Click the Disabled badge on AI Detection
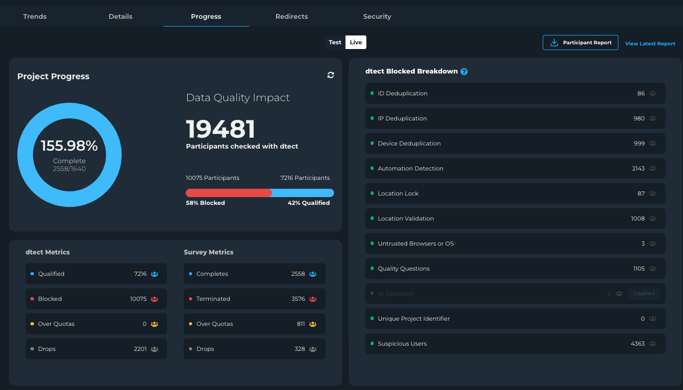The height and width of the screenshot is (390, 683). (643, 294)
